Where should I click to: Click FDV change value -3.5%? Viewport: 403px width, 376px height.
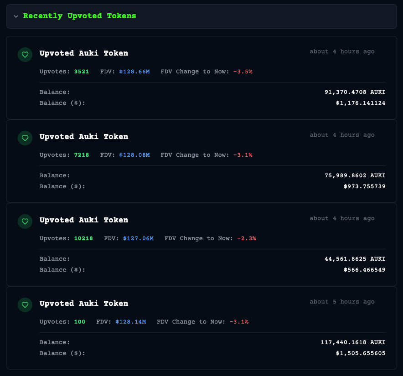243,72
